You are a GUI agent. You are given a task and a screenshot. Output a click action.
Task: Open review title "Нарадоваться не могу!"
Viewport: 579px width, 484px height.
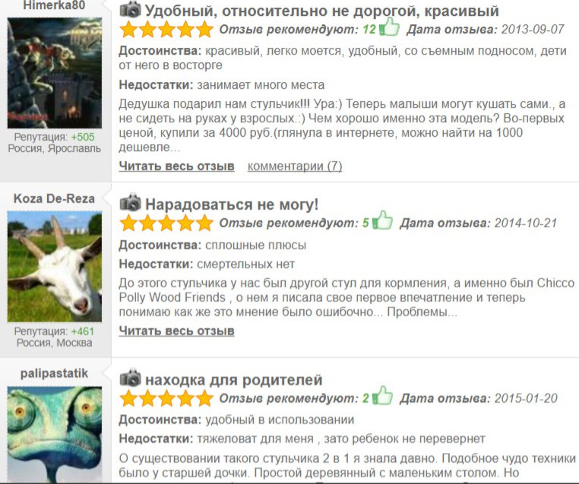(x=232, y=204)
